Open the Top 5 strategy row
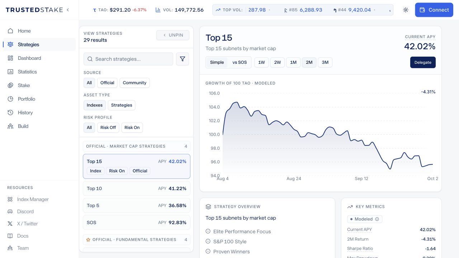This screenshot has width=459, height=258. pyautogui.click(x=137, y=206)
